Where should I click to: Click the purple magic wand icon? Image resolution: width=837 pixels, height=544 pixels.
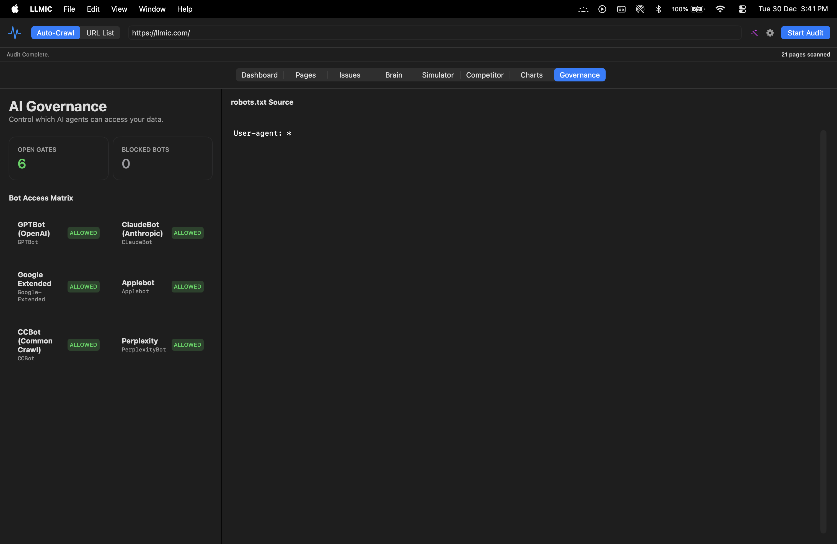click(x=754, y=33)
